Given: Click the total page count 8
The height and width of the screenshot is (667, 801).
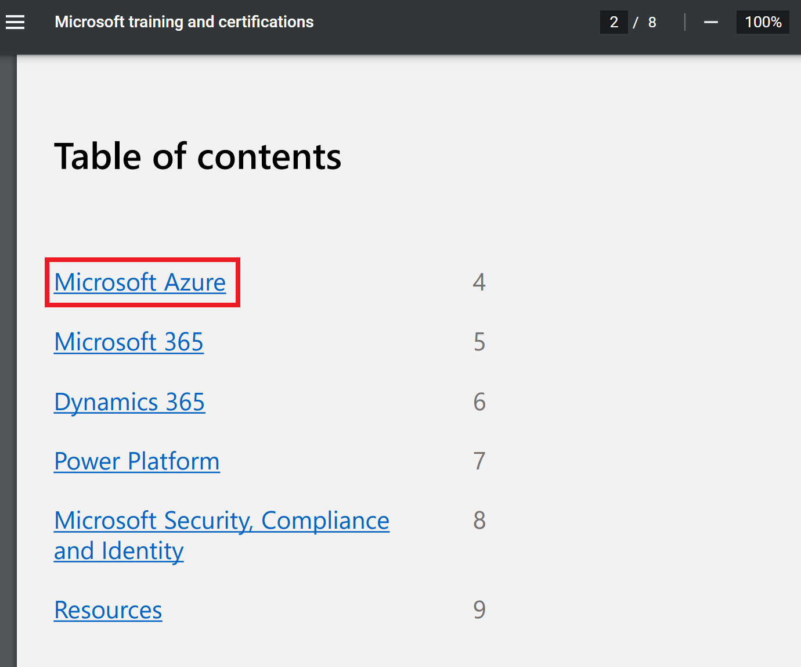Looking at the screenshot, I should click(x=652, y=22).
